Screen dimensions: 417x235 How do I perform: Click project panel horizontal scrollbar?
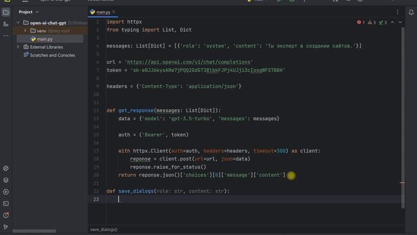coord(35,231)
